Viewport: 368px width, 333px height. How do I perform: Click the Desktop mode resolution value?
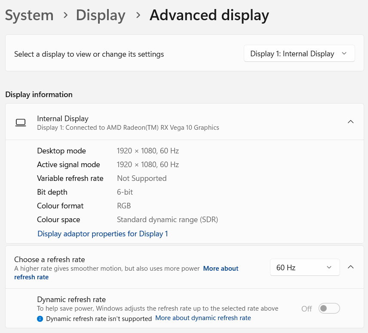click(x=147, y=151)
